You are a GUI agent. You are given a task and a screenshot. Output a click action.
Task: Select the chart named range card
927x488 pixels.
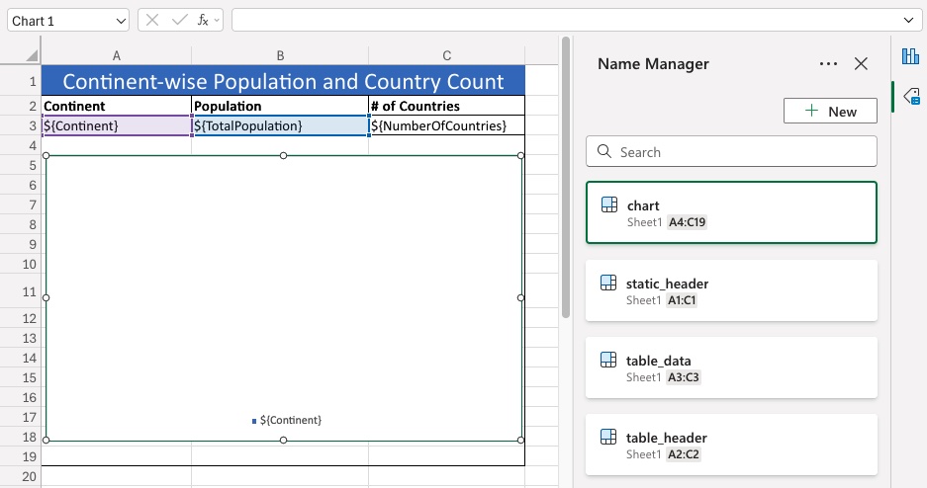(x=731, y=212)
